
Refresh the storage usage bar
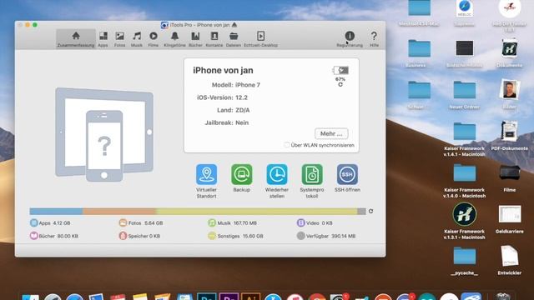370,211
